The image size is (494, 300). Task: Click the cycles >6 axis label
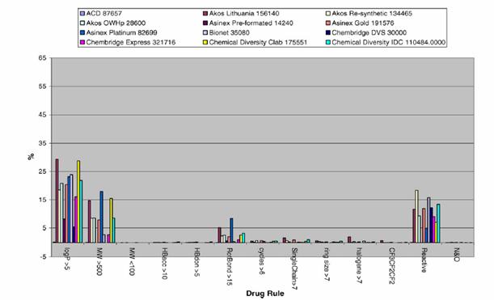tap(261, 261)
